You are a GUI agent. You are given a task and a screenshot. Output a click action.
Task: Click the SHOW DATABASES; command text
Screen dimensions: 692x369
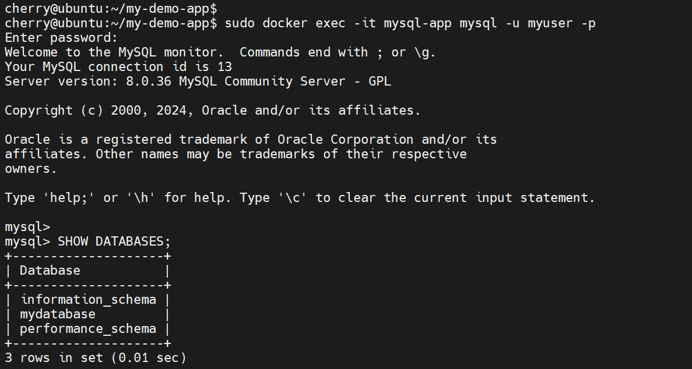tap(114, 242)
